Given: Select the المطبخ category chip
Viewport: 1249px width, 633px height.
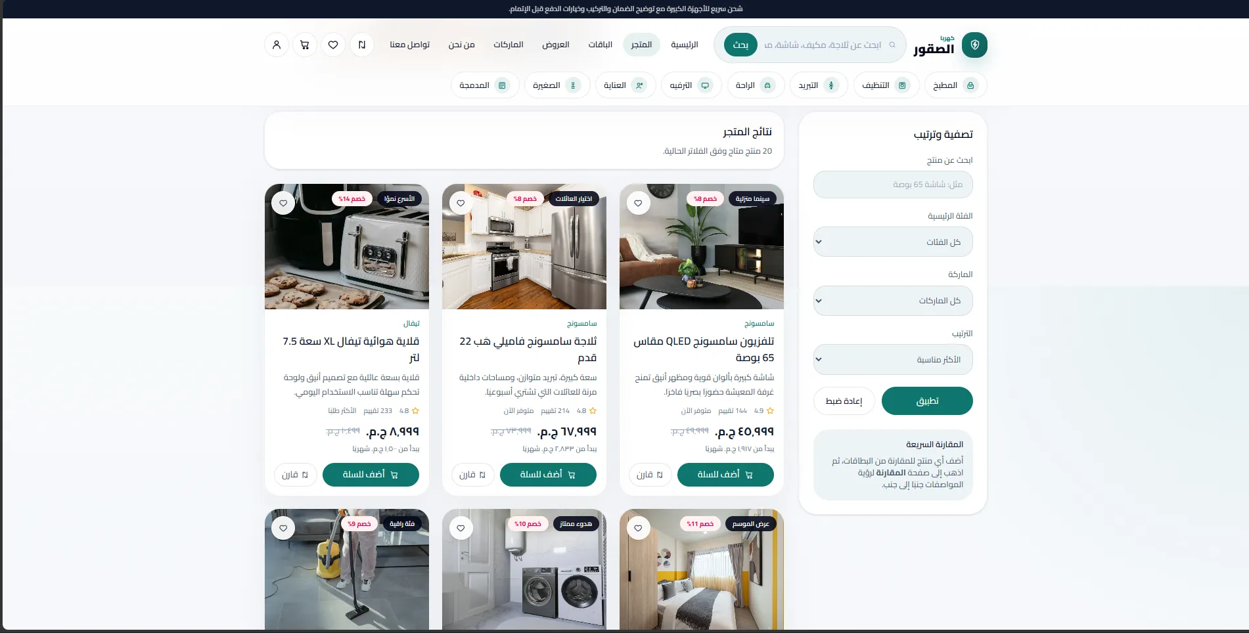Looking at the screenshot, I should [x=955, y=85].
